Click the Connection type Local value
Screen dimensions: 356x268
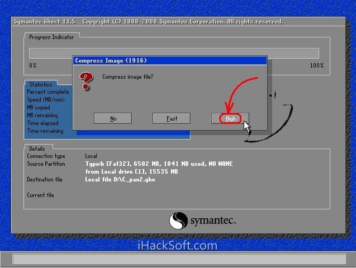click(x=91, y=156)
